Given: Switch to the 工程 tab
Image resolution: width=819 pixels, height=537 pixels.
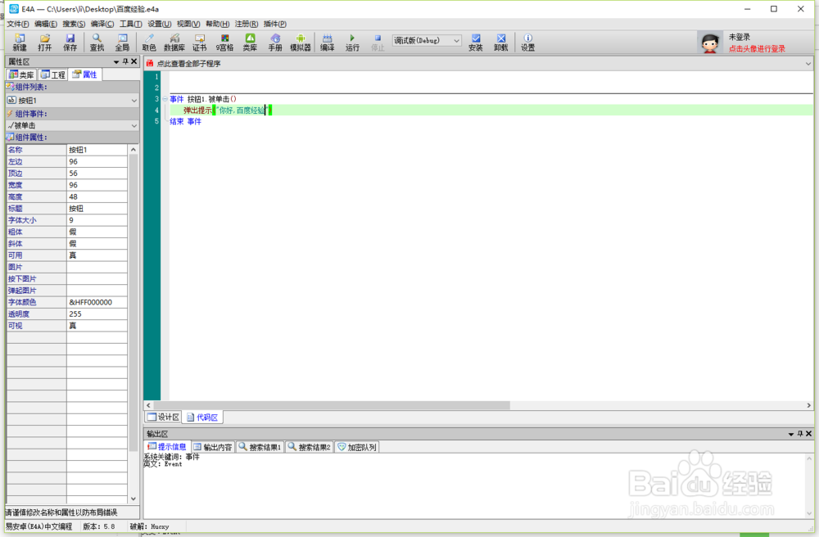Looking at the screenshot, I should point(53,74).
